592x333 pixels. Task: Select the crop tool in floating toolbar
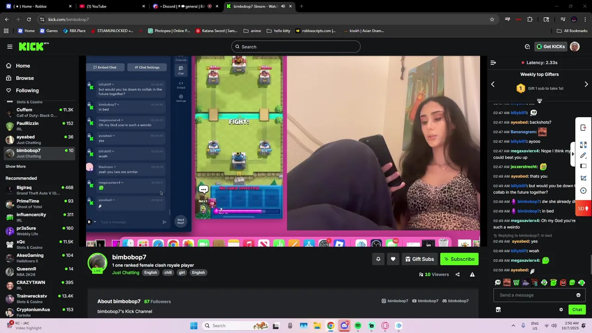[583, 178]
